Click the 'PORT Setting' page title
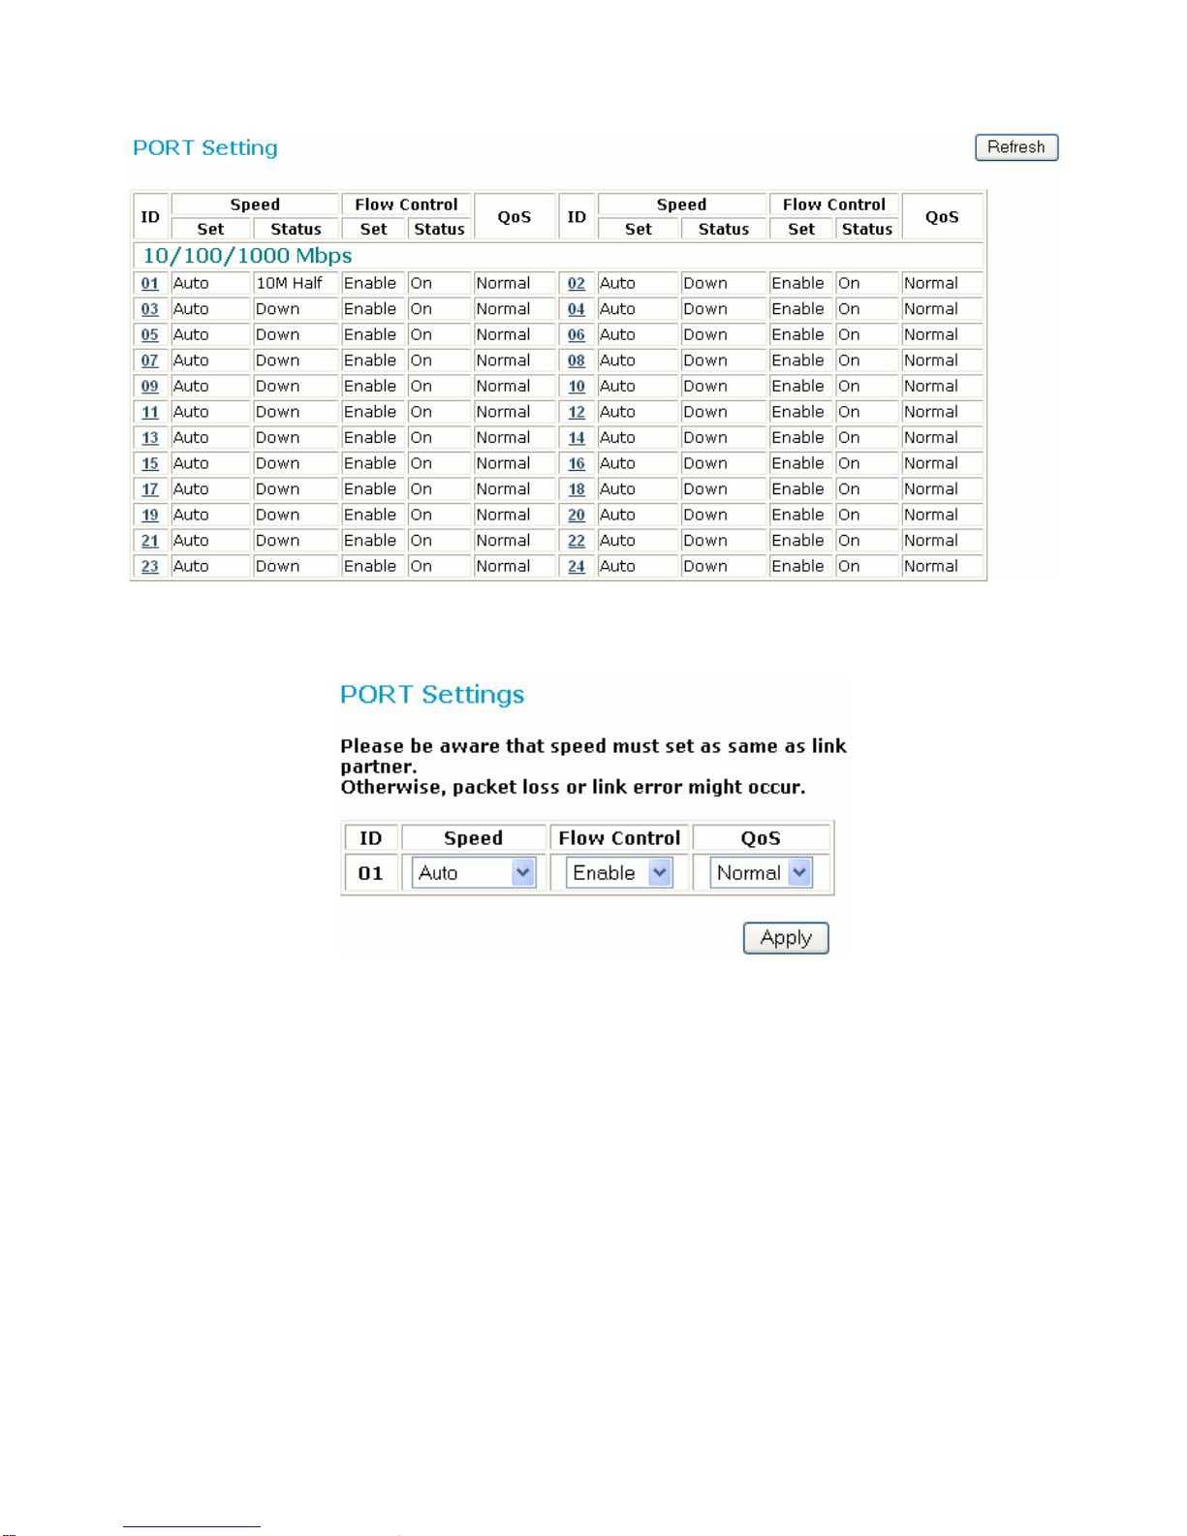This screenshot has height=1536, width=1187. tap(205, 147)
